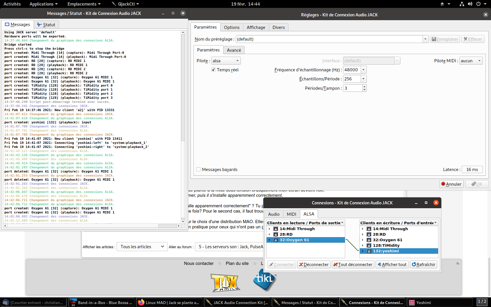Image resolution: width=491 pixels, height=307 pixels.
Task: Click the 14:Midi Through output client icon
Action: (x=276, y=229)
